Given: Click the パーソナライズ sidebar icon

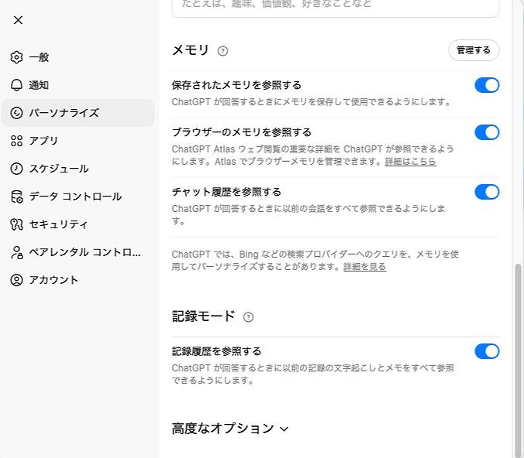Looking at the screenshot, I should pos(17,113).
